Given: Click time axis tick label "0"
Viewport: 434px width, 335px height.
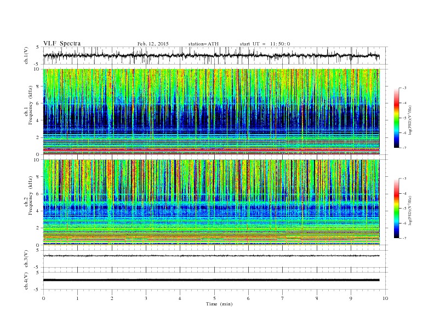Looking at the screenshot, I should (x=43, y=298).
